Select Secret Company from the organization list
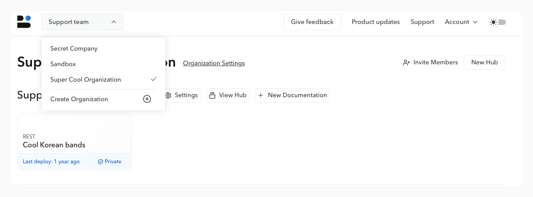533x197 pixels. pyautogui.click(x=74, y=48)
